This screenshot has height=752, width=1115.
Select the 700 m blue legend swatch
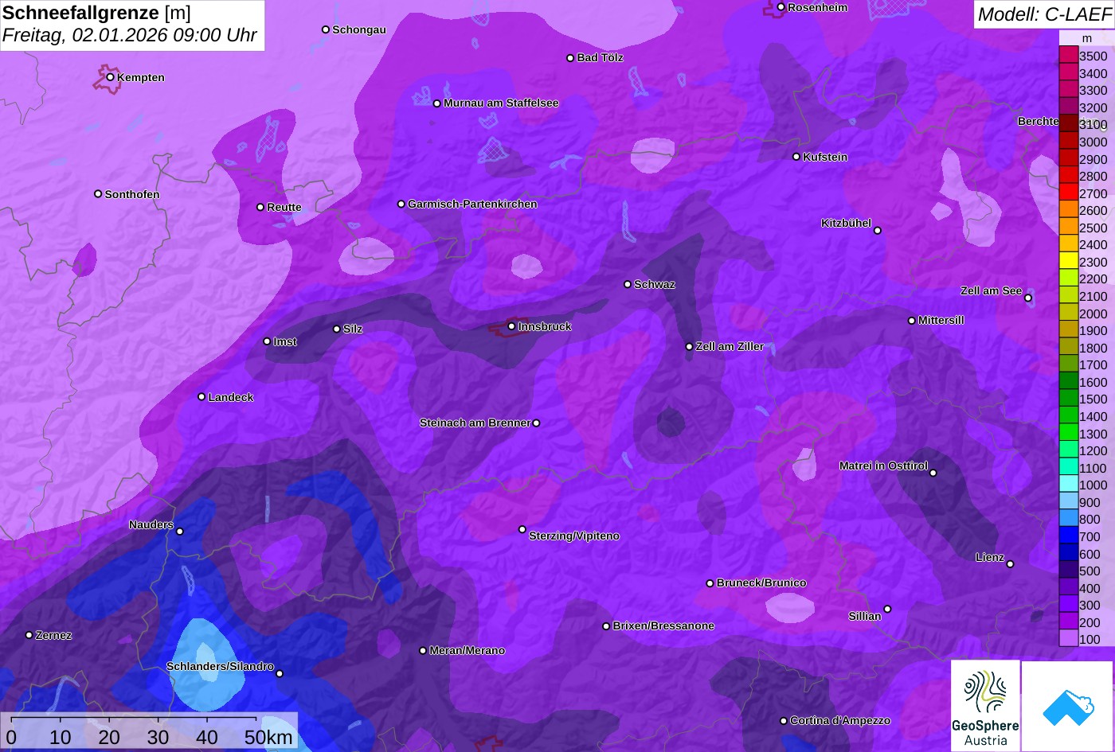tap(1068, 536)
